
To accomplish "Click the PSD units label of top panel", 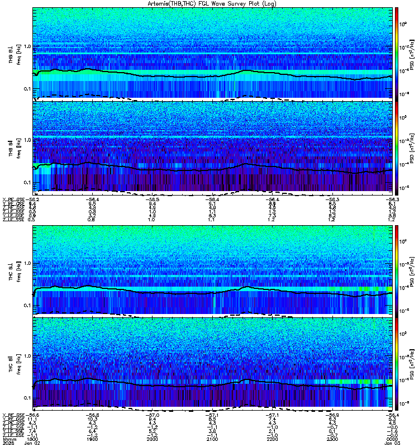I will pyautogui.click(x=412, y=54).
